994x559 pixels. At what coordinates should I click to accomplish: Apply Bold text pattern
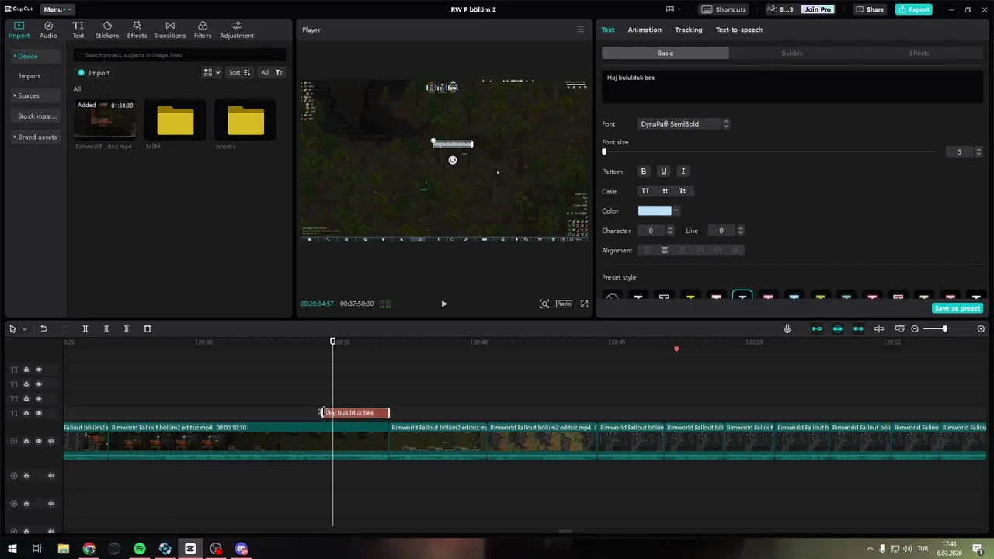click(643, 171)
